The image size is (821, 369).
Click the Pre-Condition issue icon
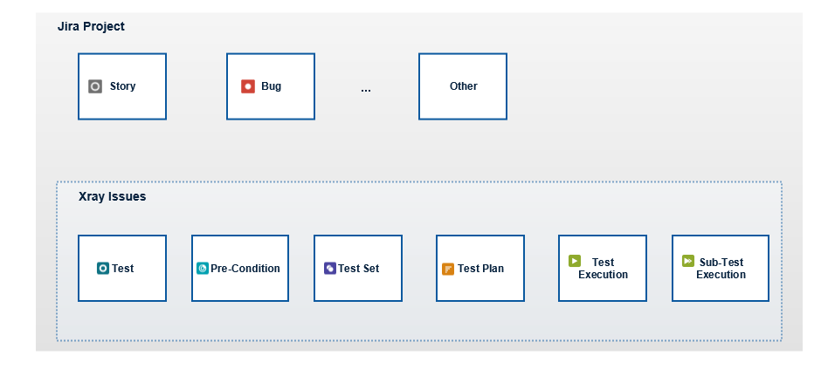[x=202, y=269]
